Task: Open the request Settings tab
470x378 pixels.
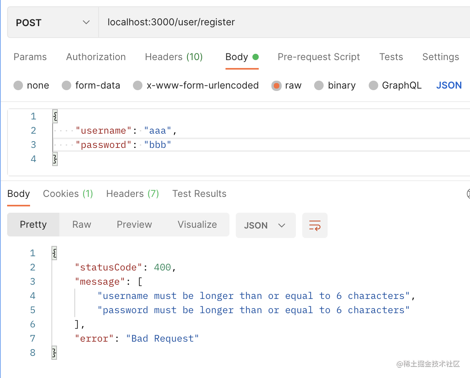Action: coord(440,57)
